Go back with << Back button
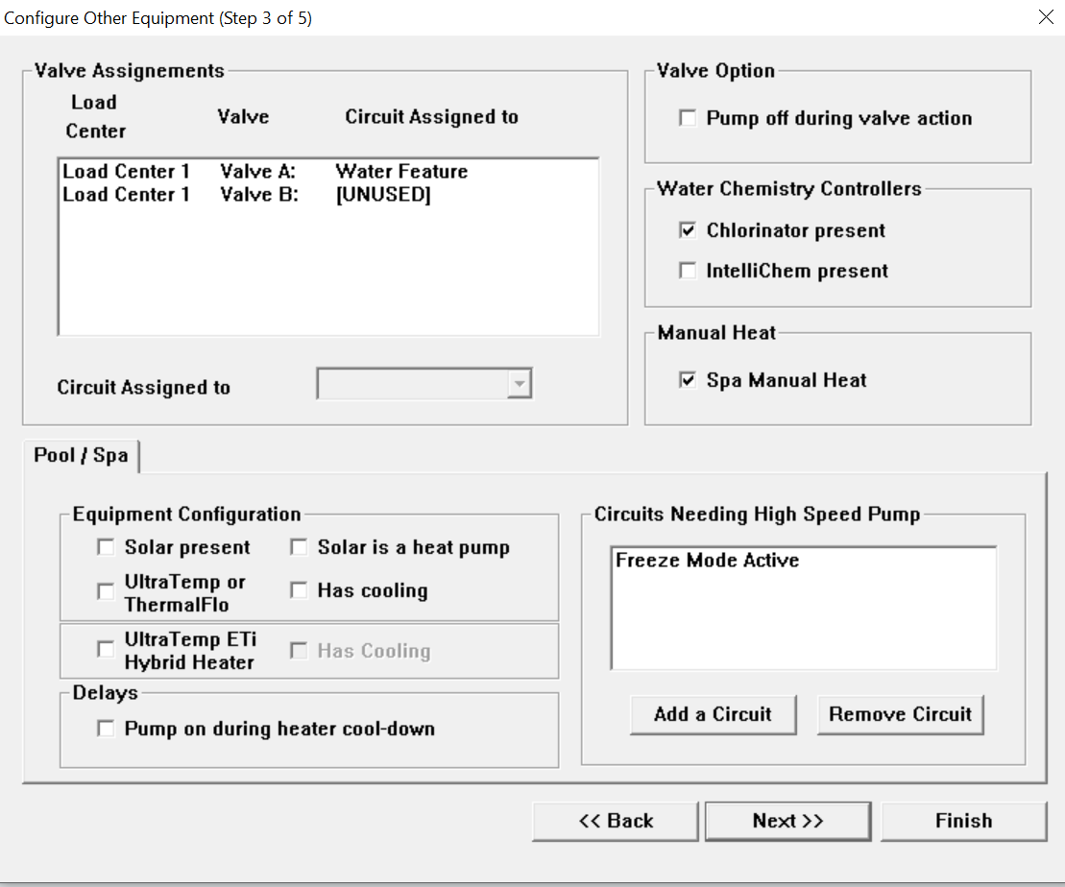The width and height of the screenshot is (1065, 887). click(x=616, y=821)
